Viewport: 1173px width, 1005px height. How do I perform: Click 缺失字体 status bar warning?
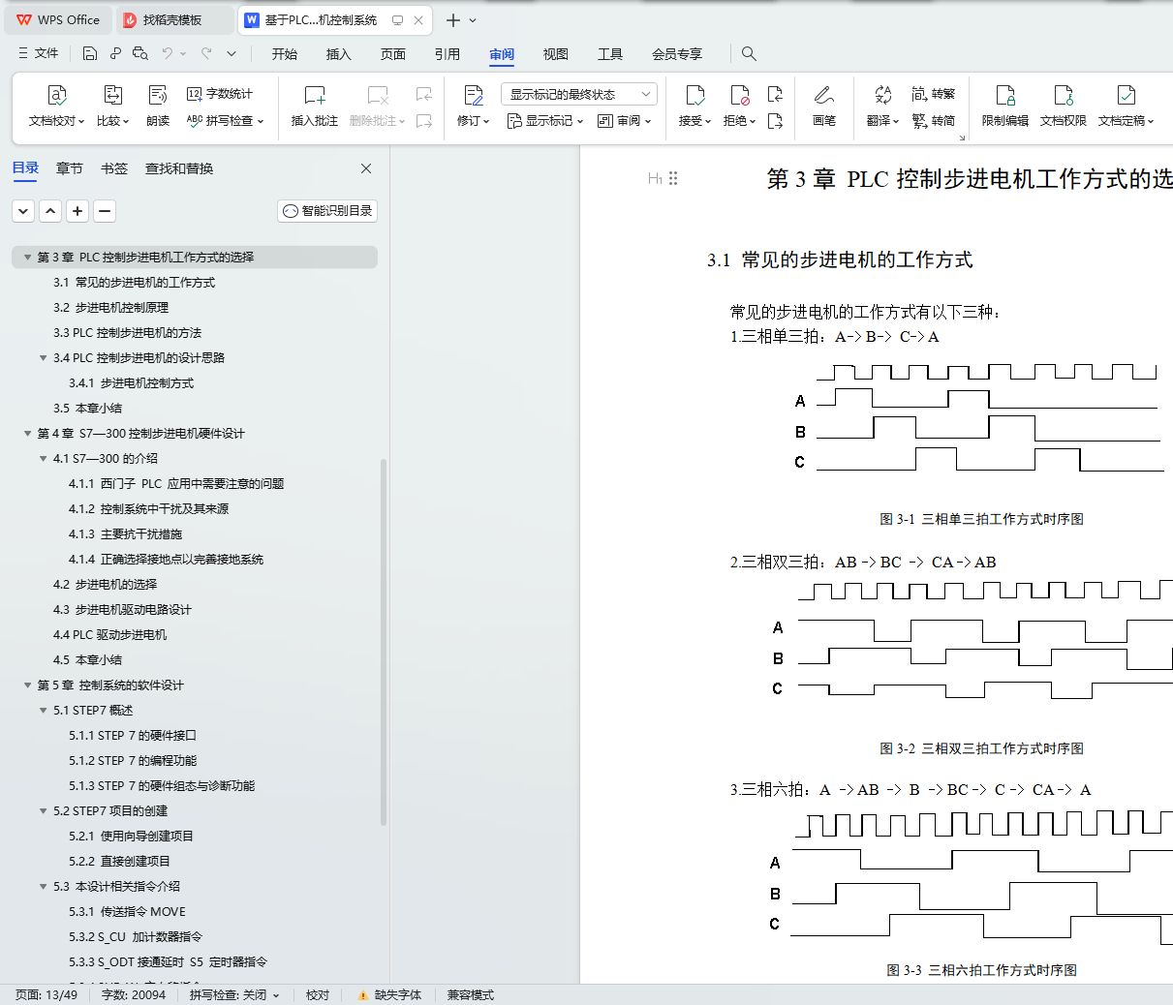pyautogui.click(x=389, y=995)
